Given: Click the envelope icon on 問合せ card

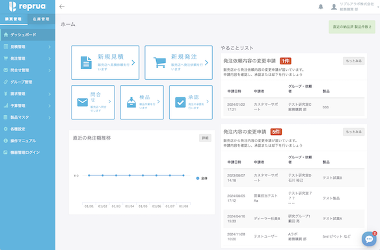Looking at the screenshot, I should point(83,102).
